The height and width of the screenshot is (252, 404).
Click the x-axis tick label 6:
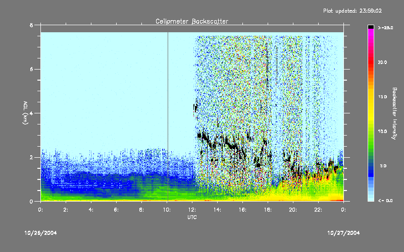117,210
